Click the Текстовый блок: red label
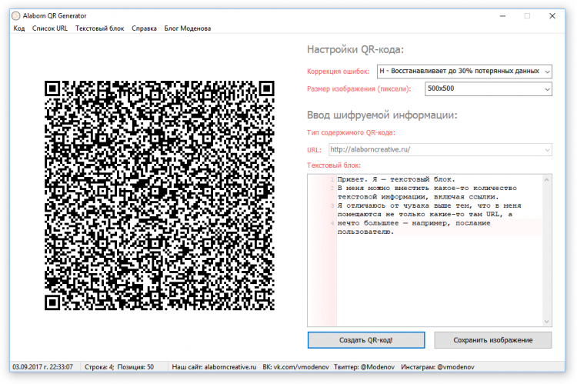This screenshot has height=384, width=577. (334, 165)
